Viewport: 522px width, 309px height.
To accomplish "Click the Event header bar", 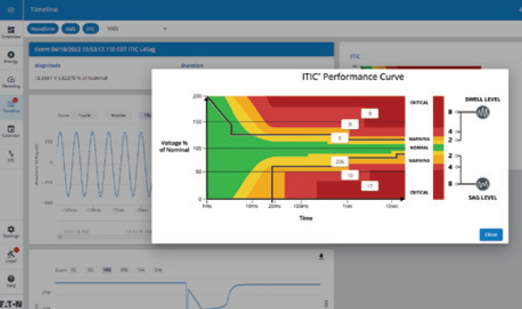I will [x=182, y=49].
